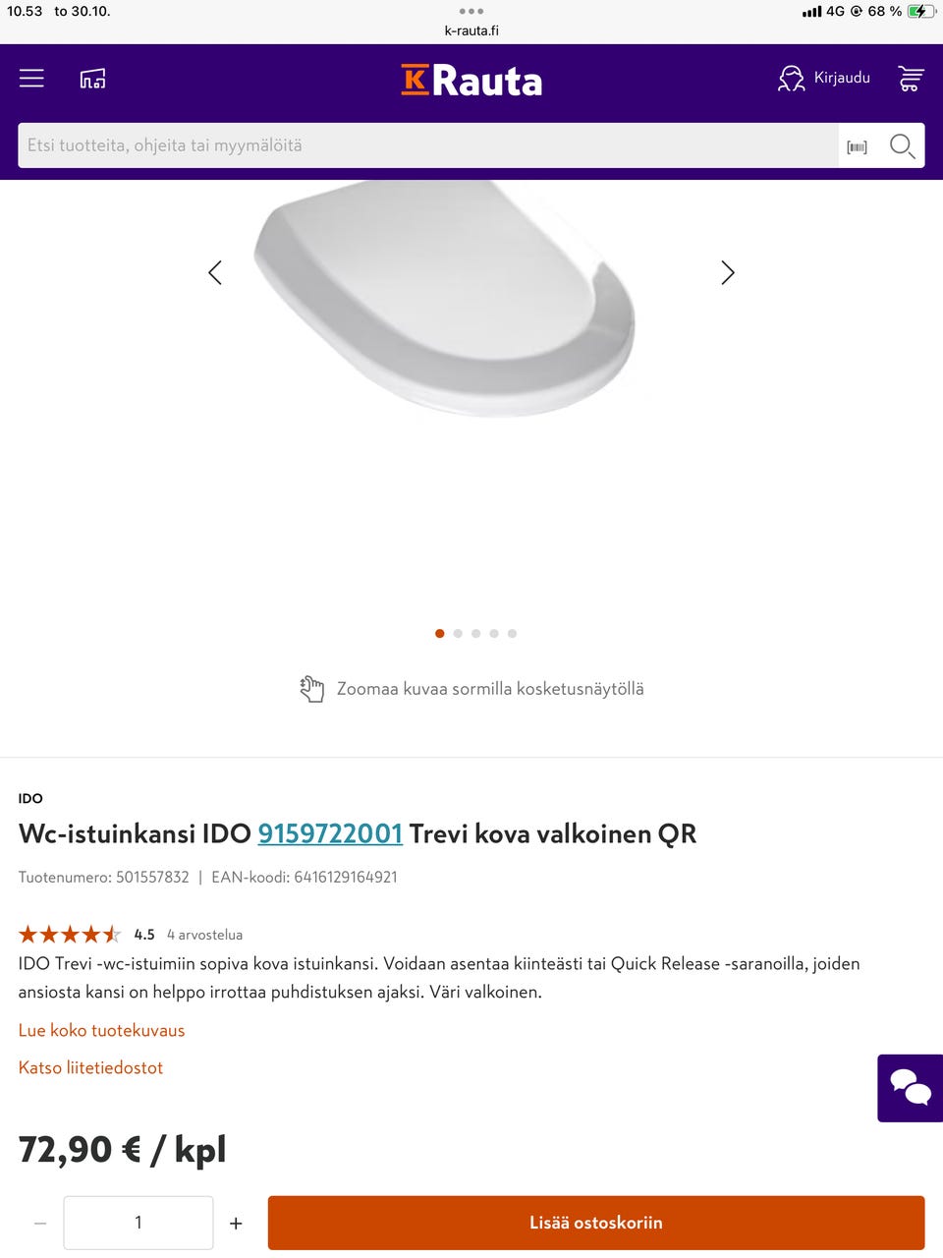
Task: Go to K-Rauta home logo
Action: [x=471, y=81]
